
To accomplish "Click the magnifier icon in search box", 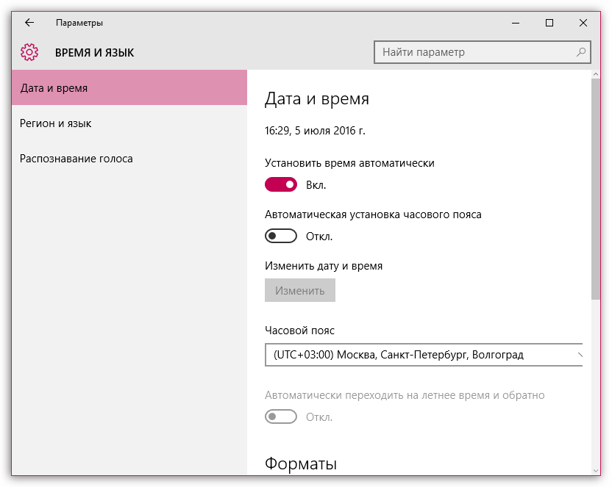I will [581, 52].
